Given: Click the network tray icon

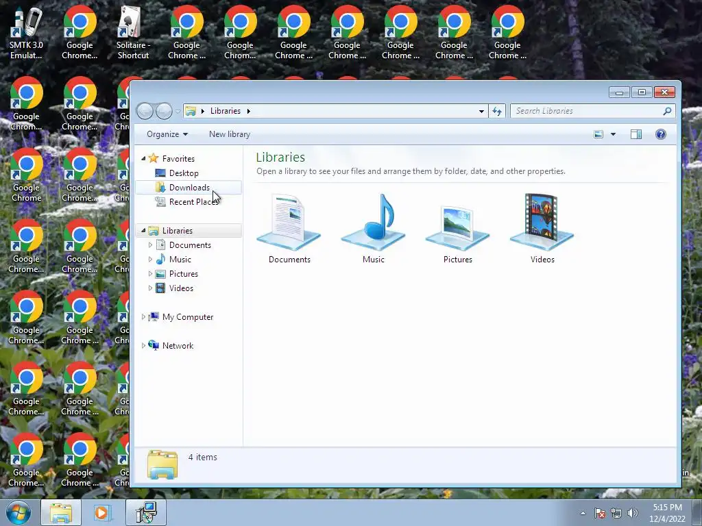Looking at the screenshot, I should [616, 513].
